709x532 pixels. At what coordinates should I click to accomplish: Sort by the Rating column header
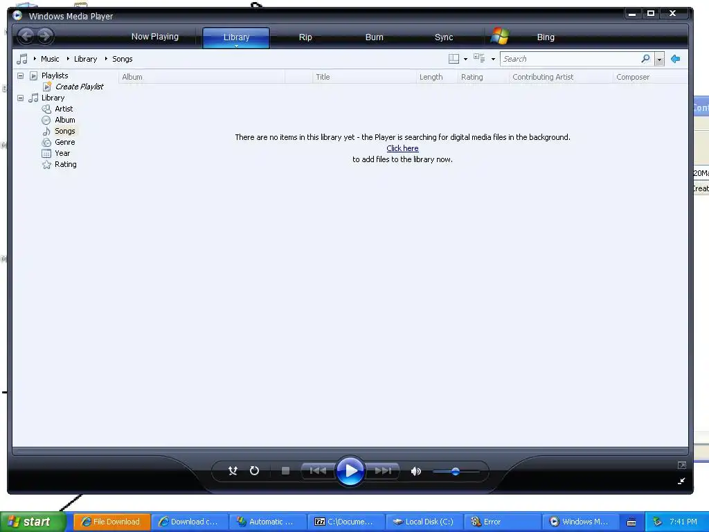click(x=483, y=77)
